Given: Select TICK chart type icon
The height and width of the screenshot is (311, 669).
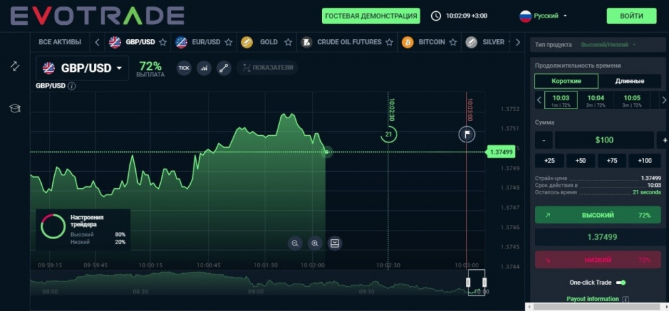Looking at the screenshot, I should coord(184,68).
